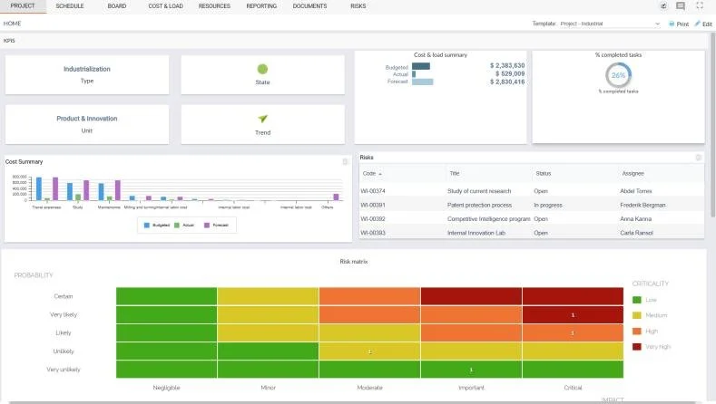Select the Likely / Critical matrix cell

click(573, 332)
